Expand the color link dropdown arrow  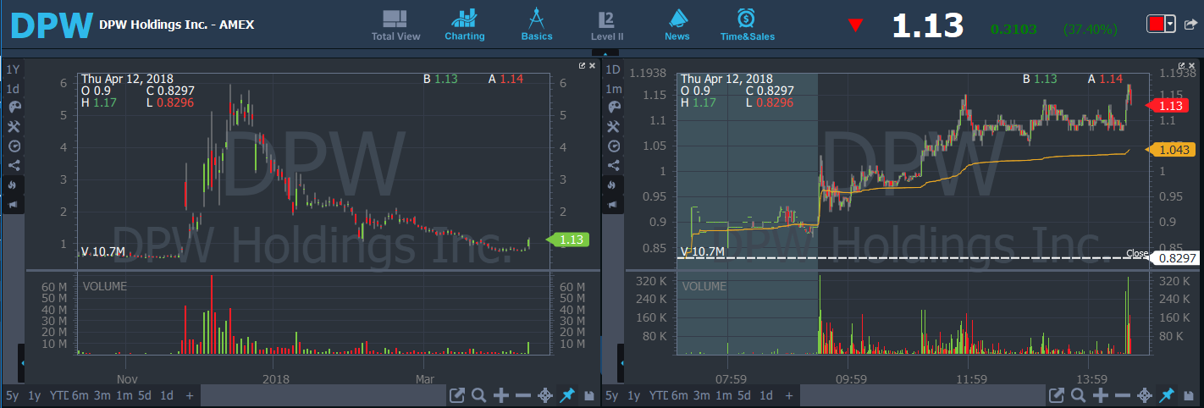[x=1170, y=24]
